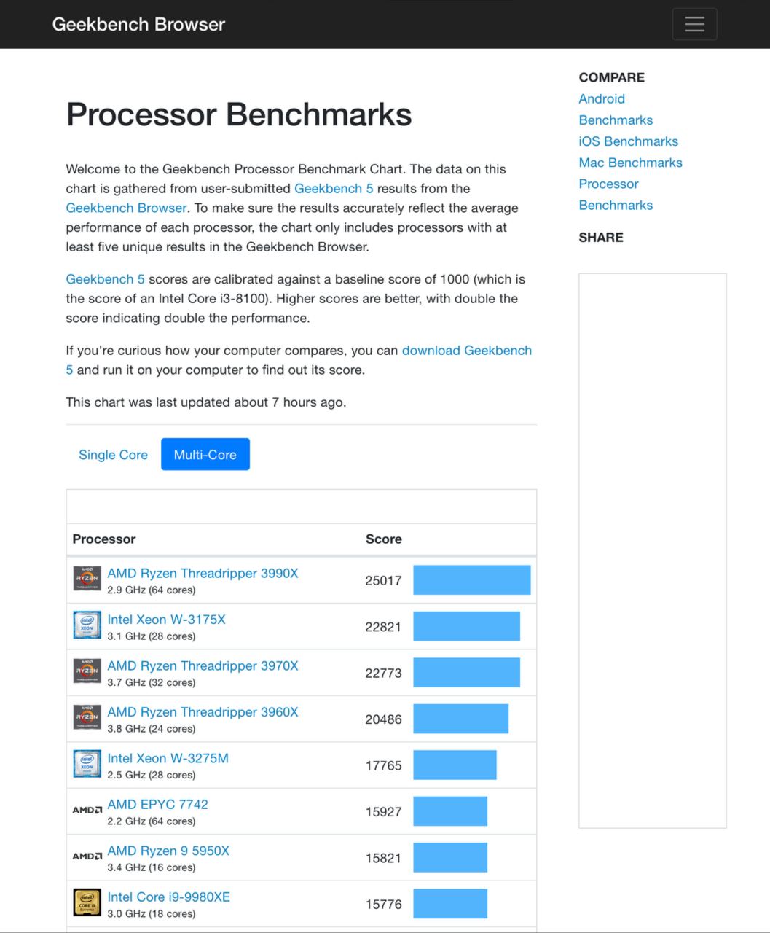Click the empty box under SHARE
The image size is (770, 933).
653,550
